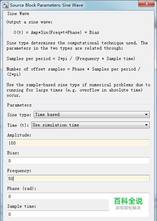Select the Frequency field containing 50
This screenshot has height=221, width=157.
78,178
